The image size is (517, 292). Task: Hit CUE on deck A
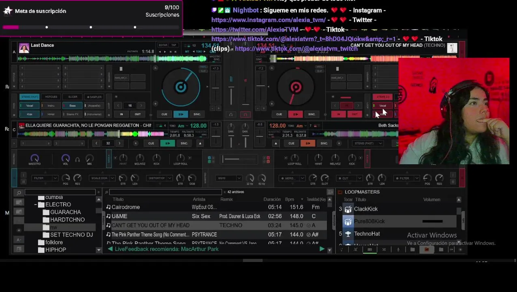pos(164,114)
